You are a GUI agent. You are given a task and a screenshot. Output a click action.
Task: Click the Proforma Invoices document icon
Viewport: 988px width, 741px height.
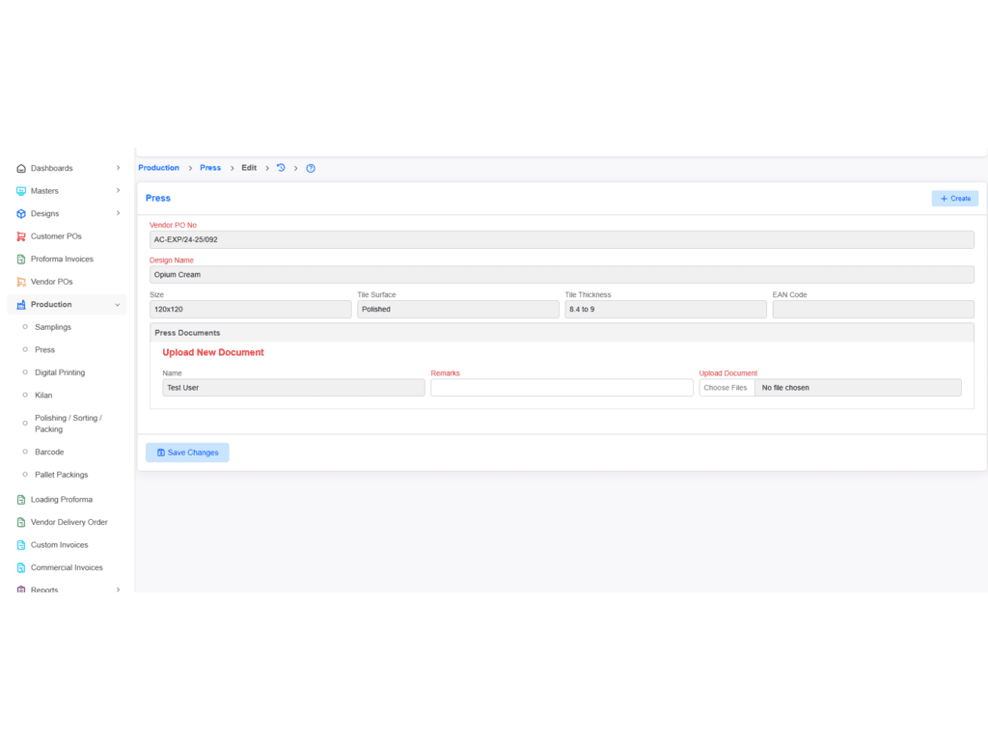point(21,259)
